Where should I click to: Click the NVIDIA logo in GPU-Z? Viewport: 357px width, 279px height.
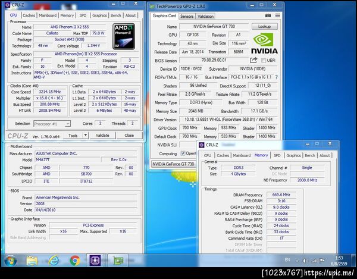click(264, 43)
